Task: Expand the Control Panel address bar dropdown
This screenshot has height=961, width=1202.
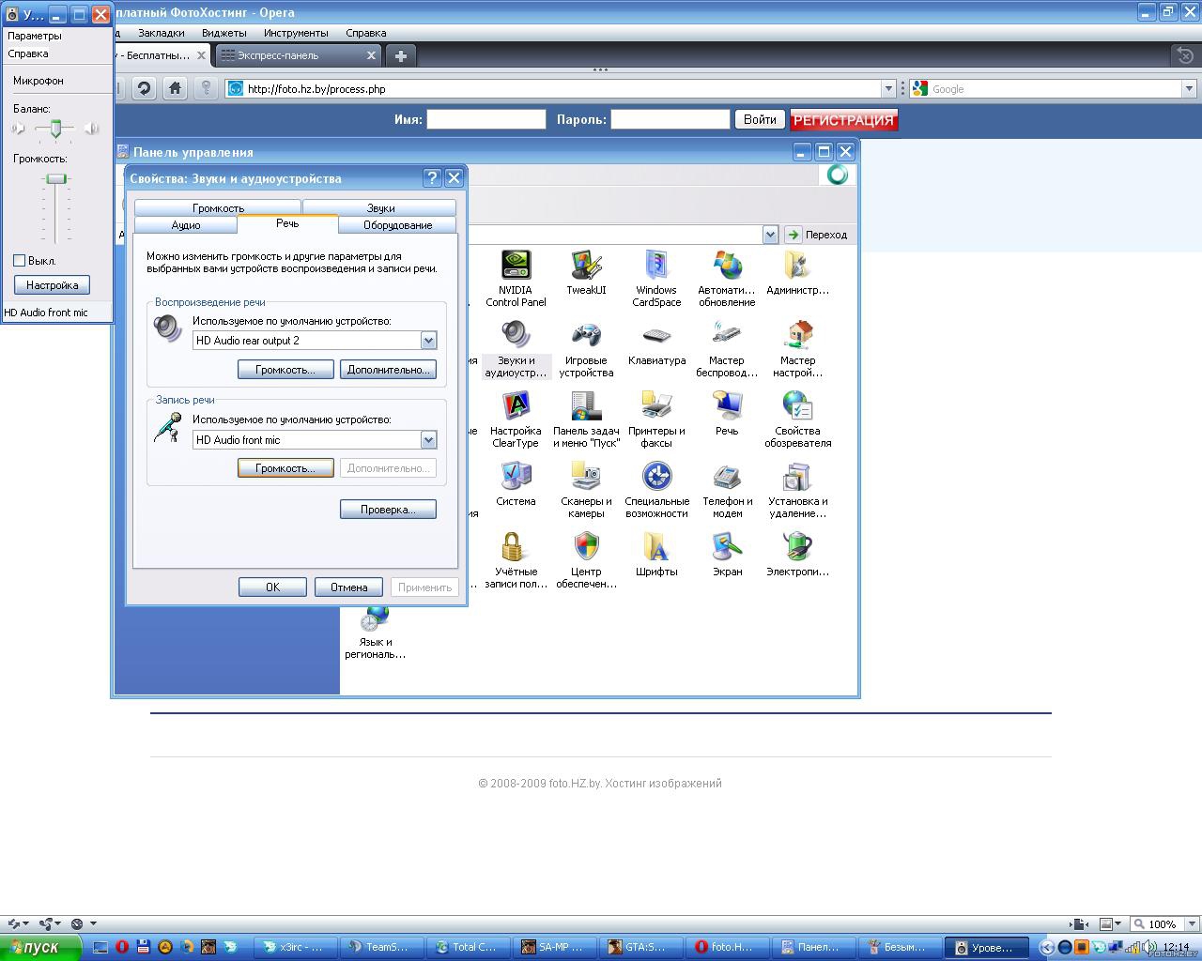Action: tap(770, 235)
